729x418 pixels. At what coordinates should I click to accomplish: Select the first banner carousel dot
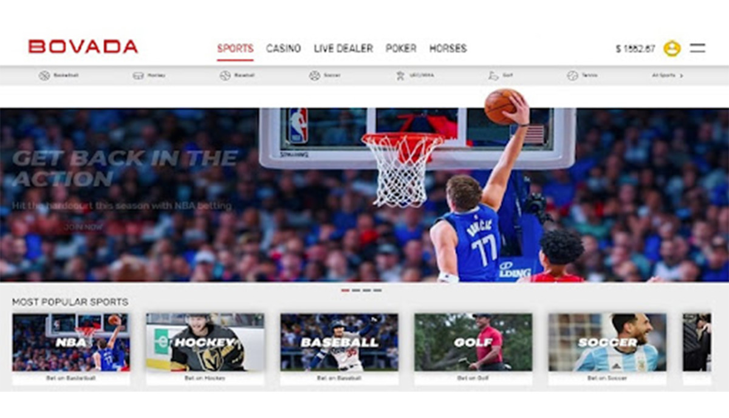click(346, 290)
